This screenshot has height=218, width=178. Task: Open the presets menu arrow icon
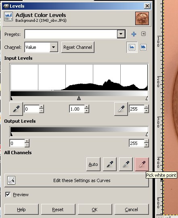pos(143,34)
